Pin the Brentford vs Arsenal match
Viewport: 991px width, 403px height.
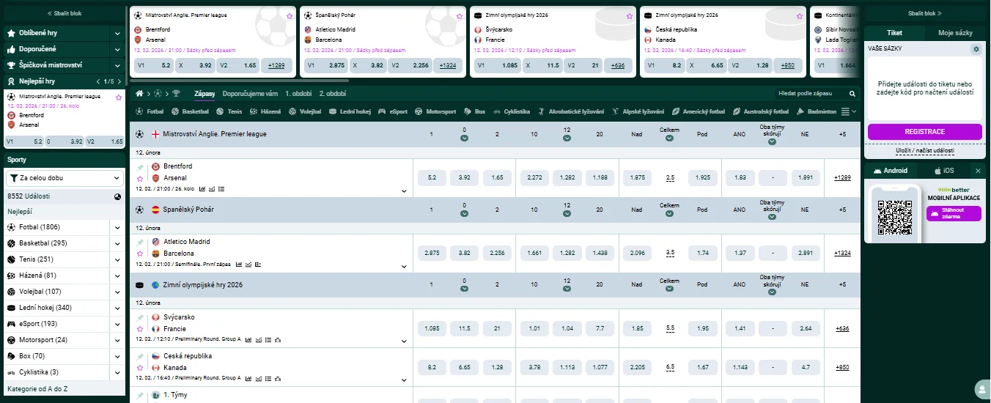(140, 167)
